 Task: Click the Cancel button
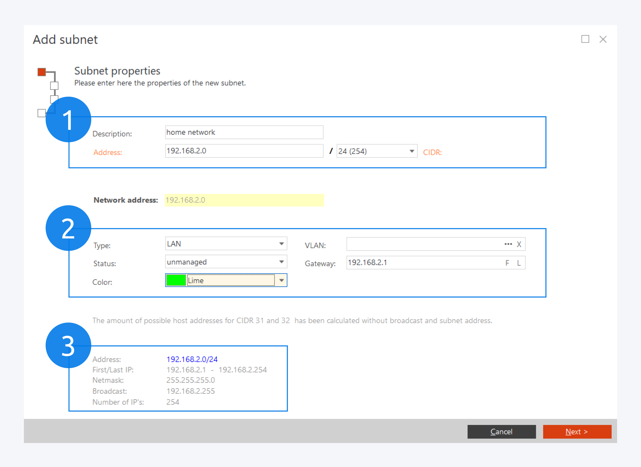point(501,432)
